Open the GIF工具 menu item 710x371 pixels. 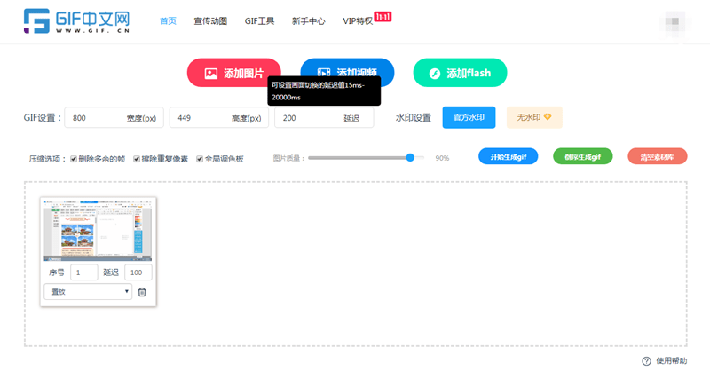259,20
